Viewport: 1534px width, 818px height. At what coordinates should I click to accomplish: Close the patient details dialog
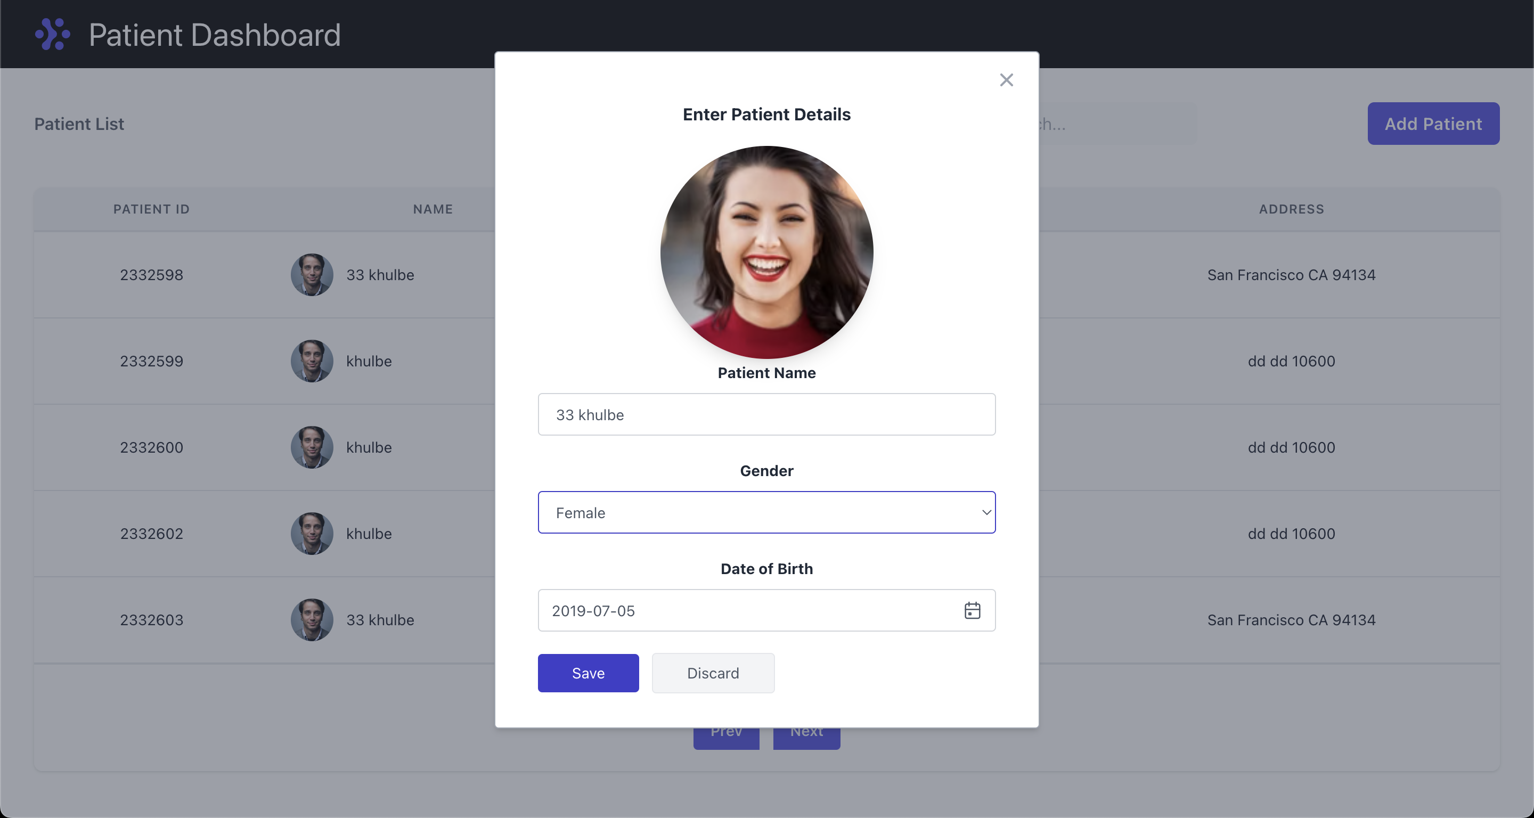tap(1006, 80)
